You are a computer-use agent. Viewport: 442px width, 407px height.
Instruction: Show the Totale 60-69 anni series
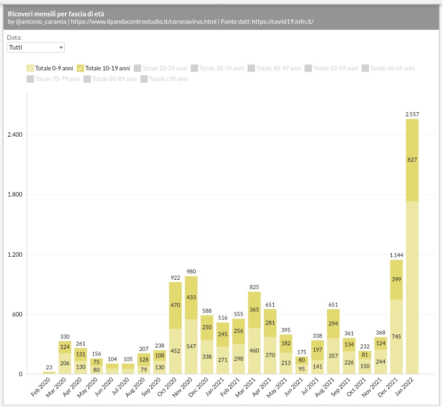[365, 68]
